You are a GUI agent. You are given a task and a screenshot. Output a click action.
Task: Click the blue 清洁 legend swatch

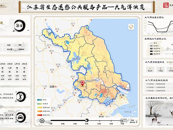click(x=40, y=100)
